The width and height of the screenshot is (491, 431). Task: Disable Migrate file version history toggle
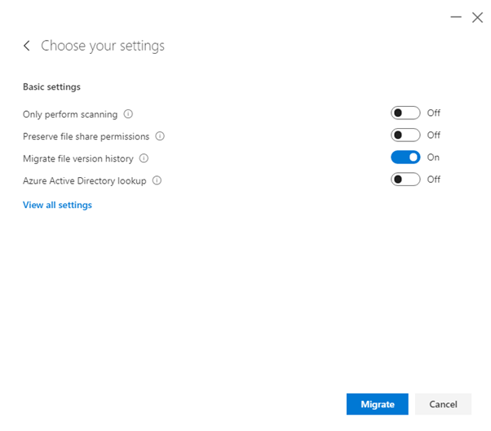[405, 158]
